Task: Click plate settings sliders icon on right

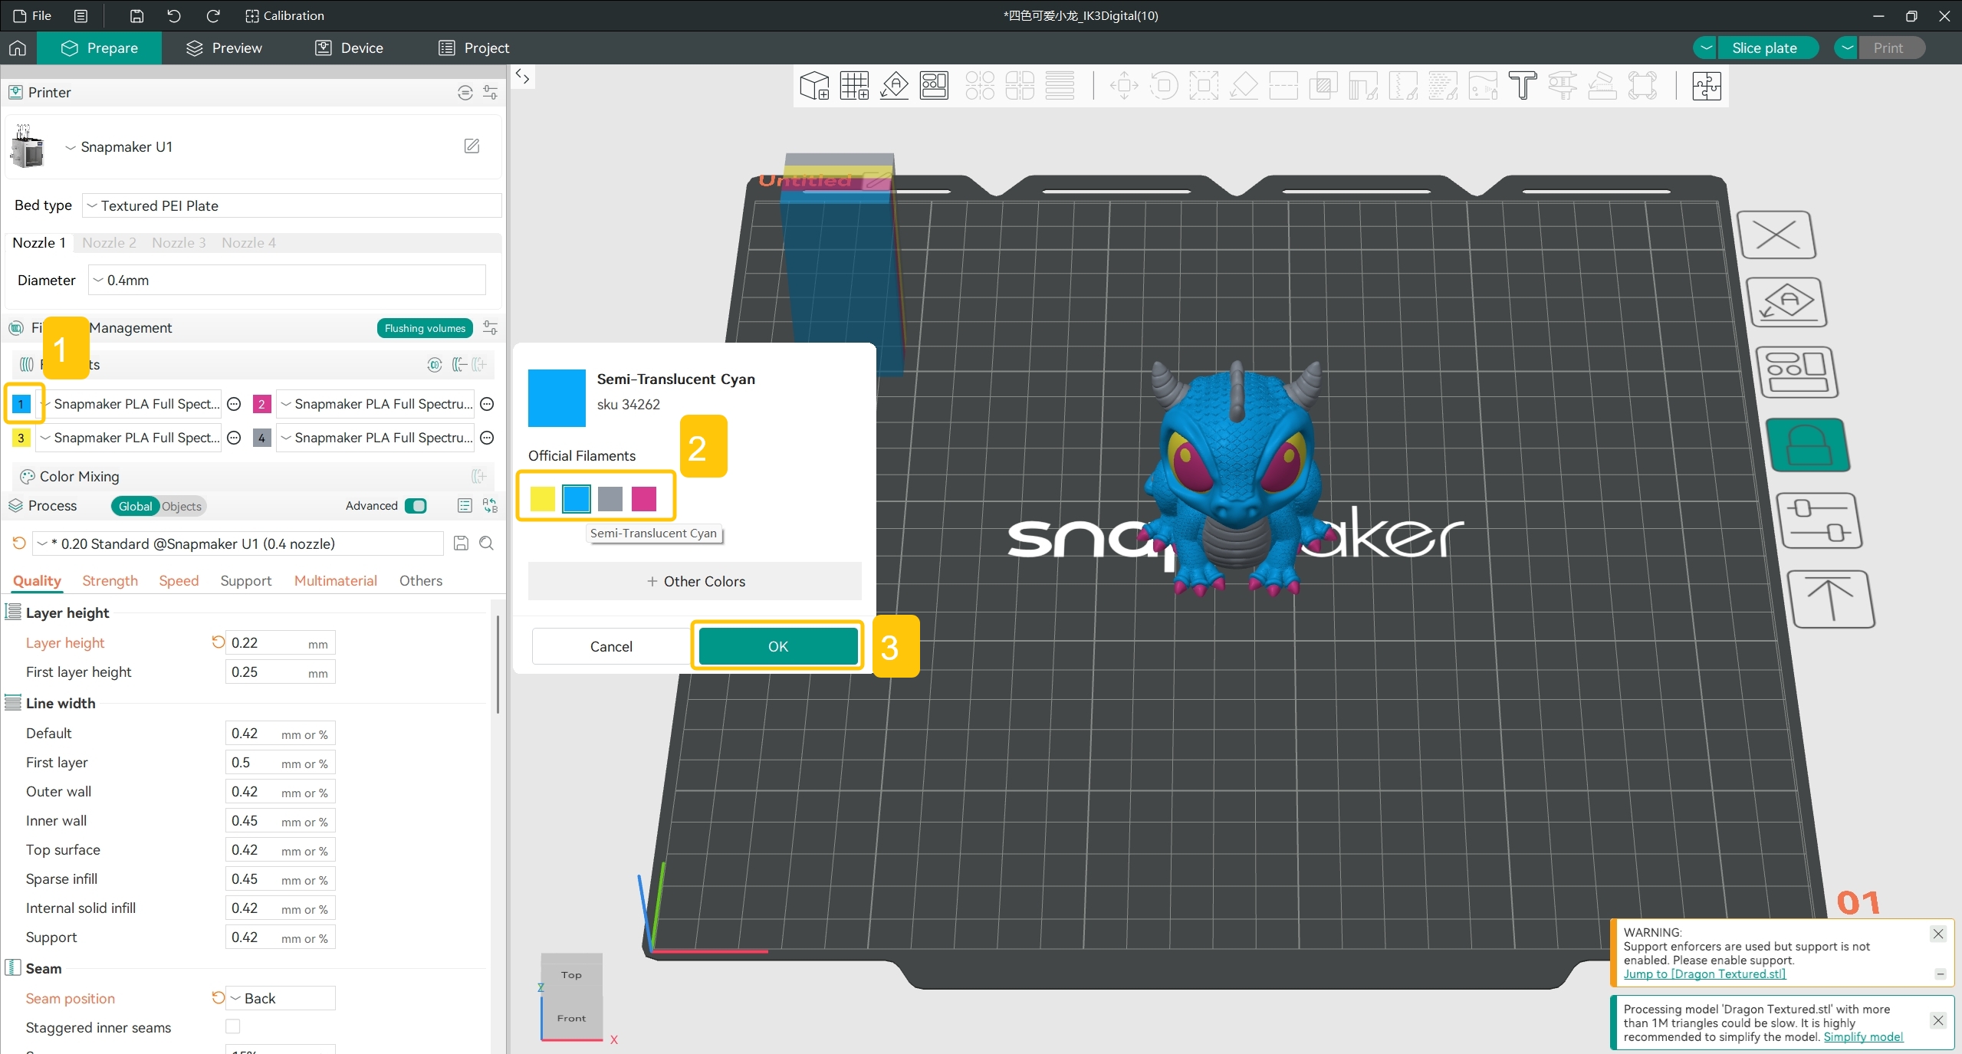Action: pos(1819,520)
